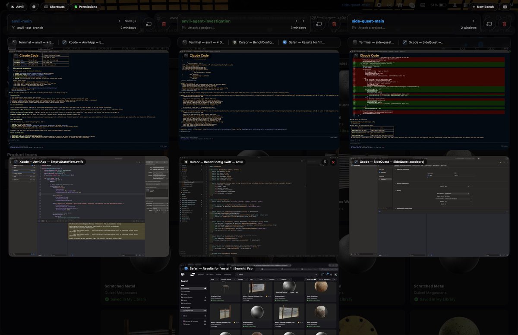Screen dimensions: 518x335
Task: Delete the side-quset-main bench with trash icon
Action: coord(504,24)
